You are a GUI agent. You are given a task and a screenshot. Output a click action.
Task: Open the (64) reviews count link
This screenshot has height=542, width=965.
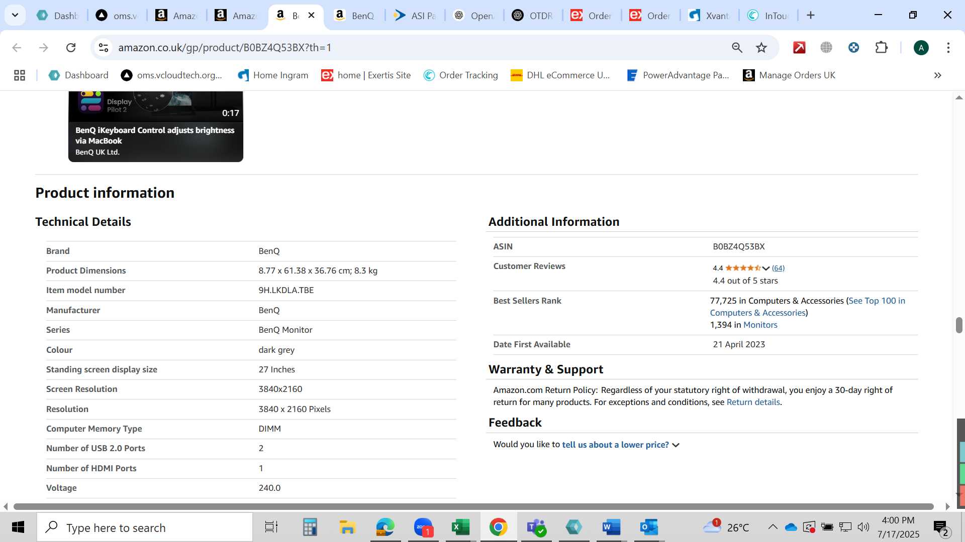778,268
